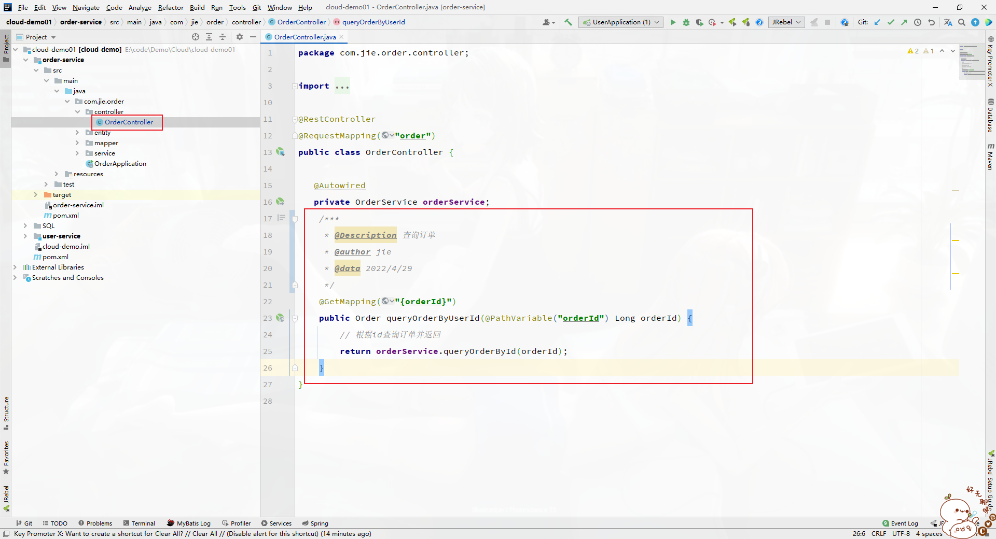
Task: Run with Coverage icon in toolbar
Action: [x=699, y=22]
